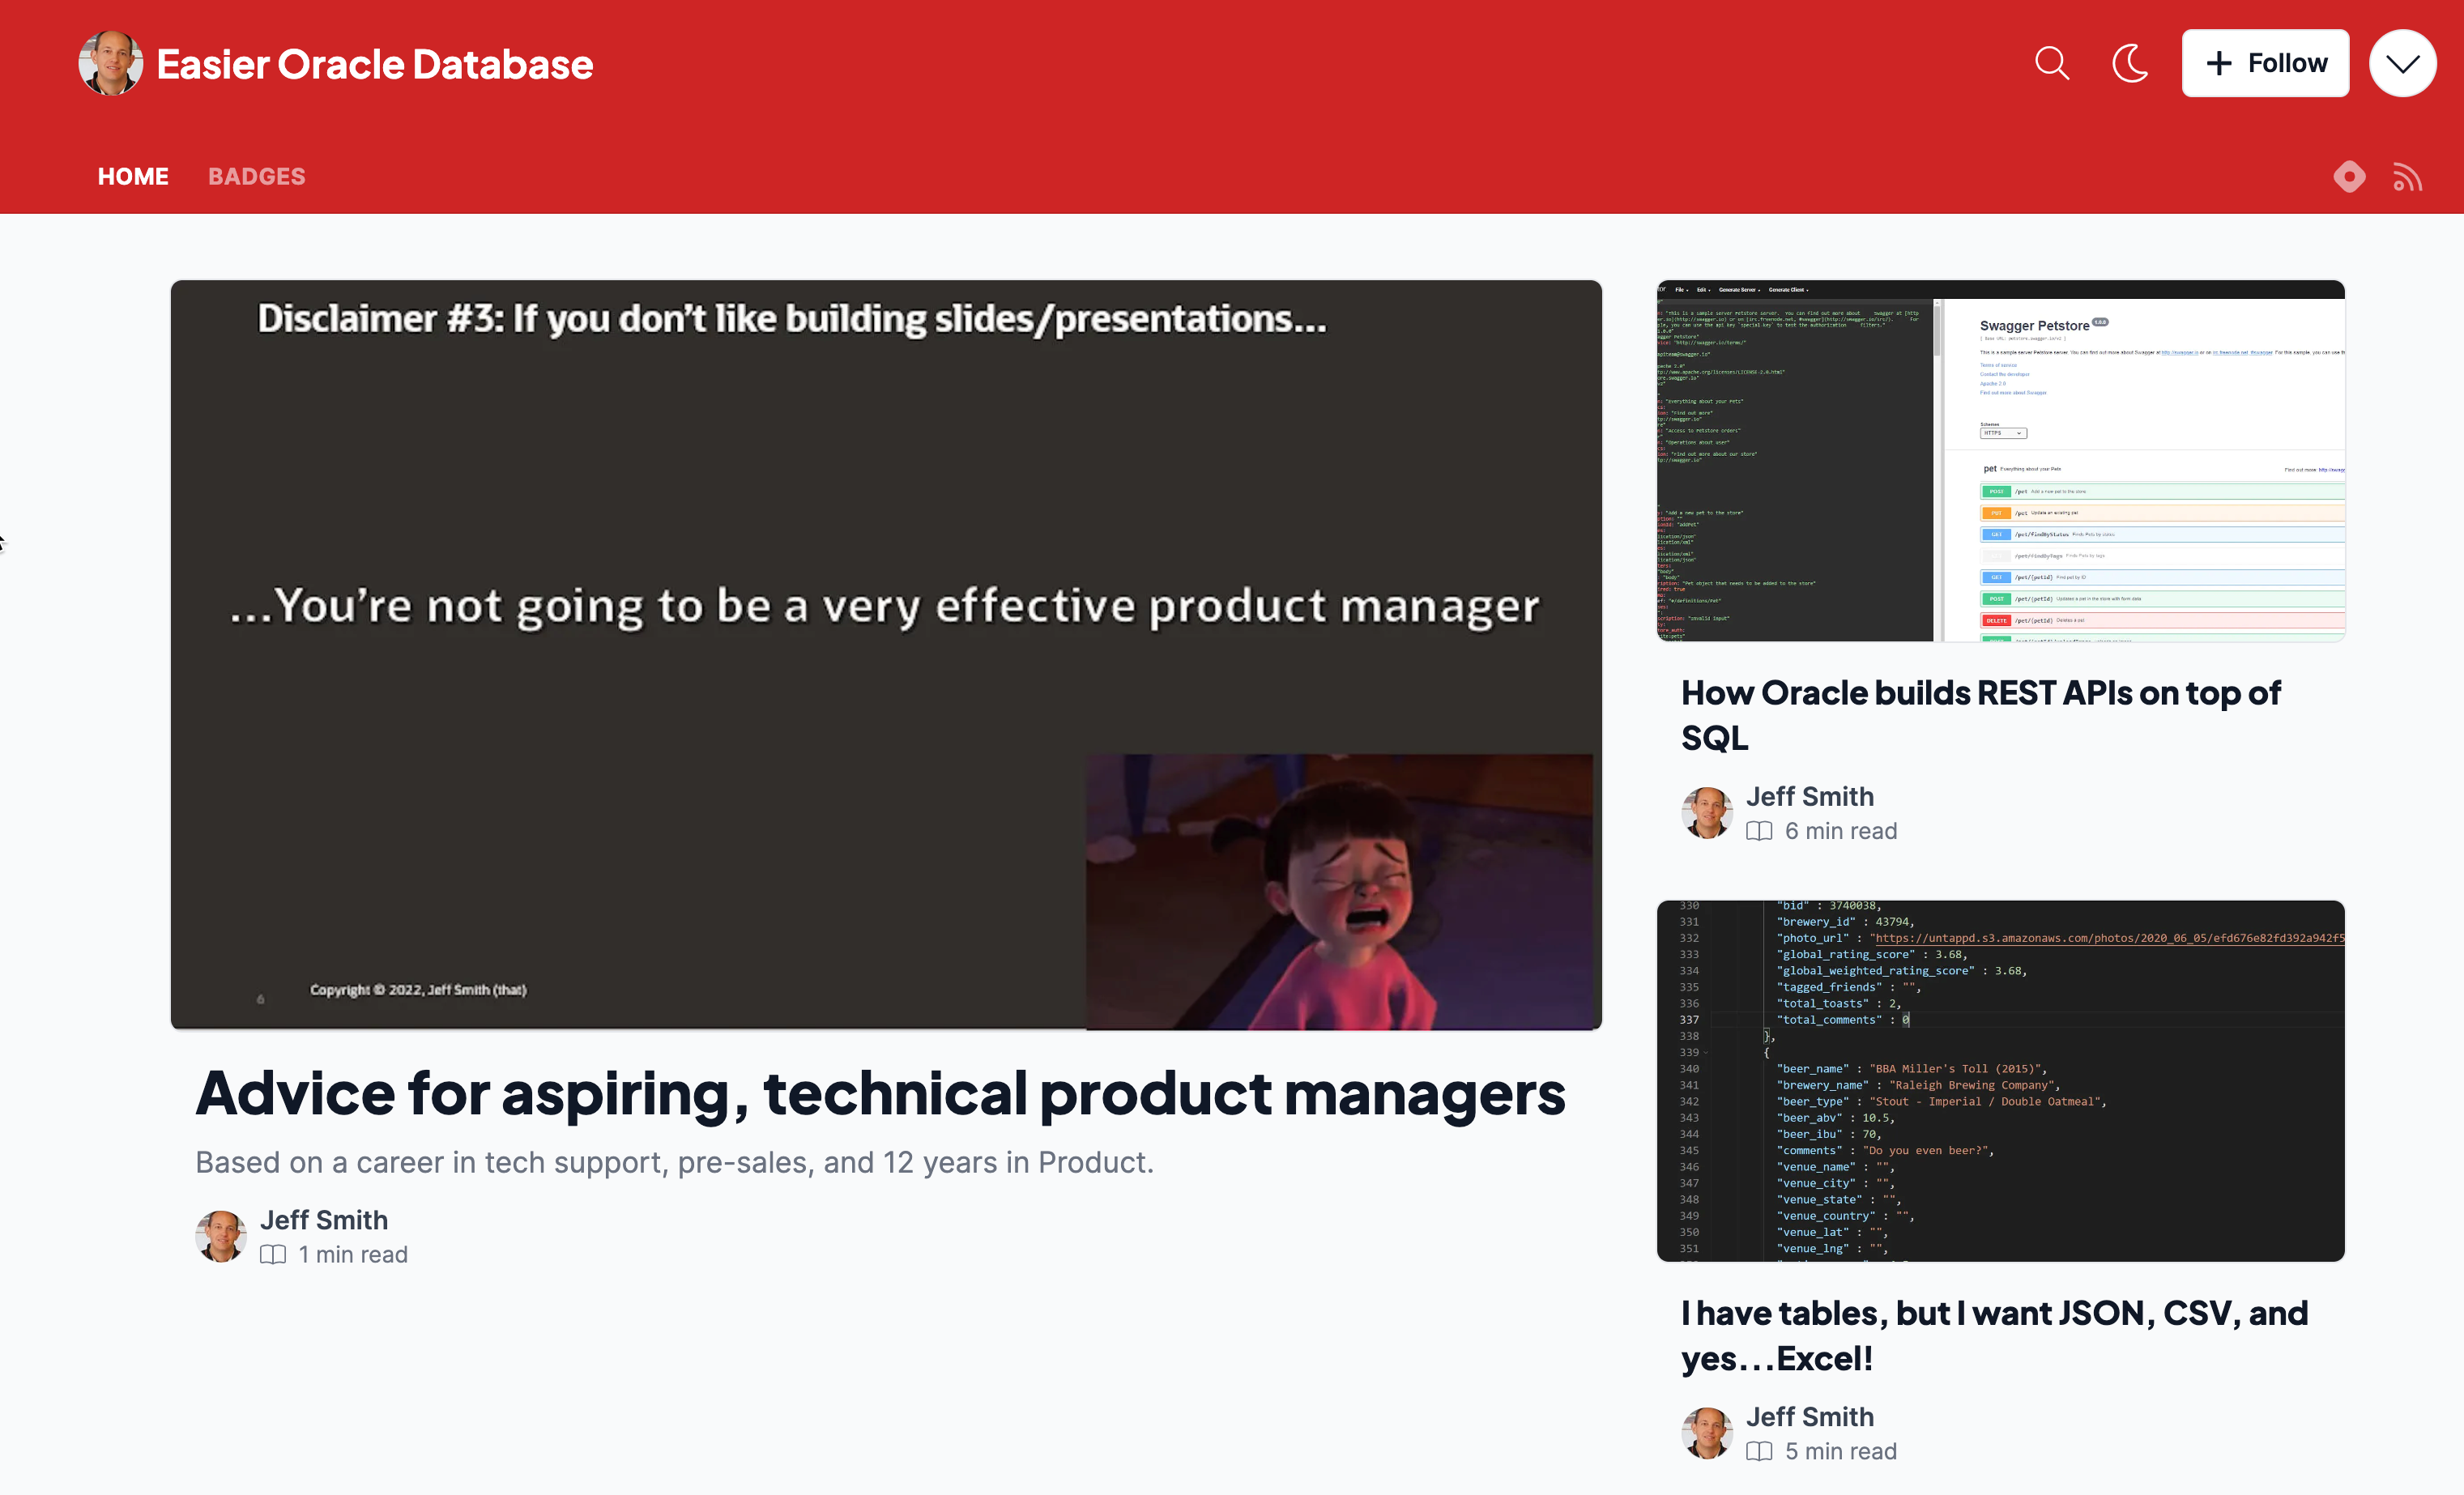Click Jeff Smith under the REST APIs post
The width and height of the screenshot is (2464, 1495).
(x=1809, y=796)
